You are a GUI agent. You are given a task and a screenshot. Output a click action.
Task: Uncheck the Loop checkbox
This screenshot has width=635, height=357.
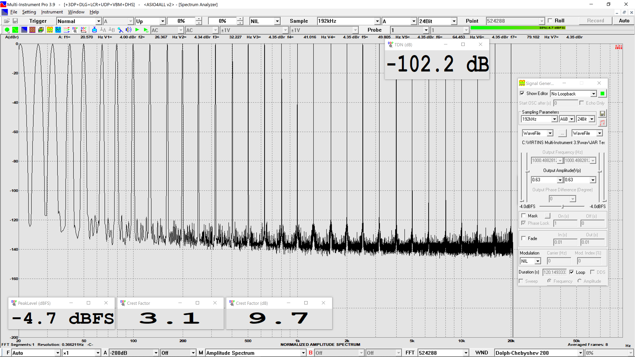[x=571, y=272]
